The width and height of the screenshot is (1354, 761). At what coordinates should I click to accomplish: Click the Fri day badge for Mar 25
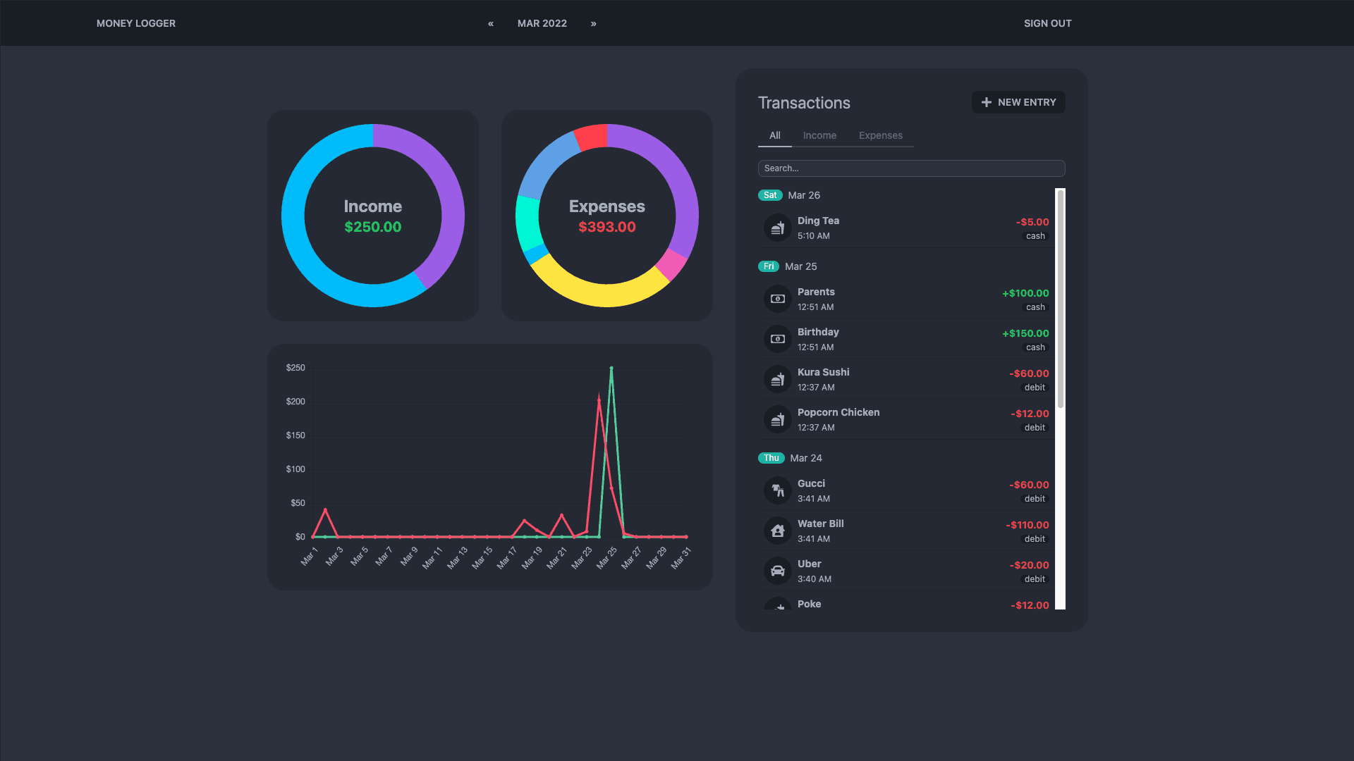769,266
